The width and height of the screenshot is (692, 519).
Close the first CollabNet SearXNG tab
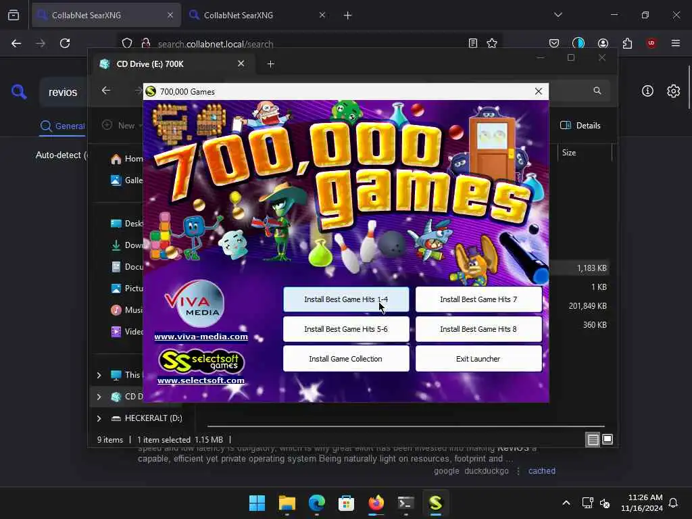click(170, 15)
